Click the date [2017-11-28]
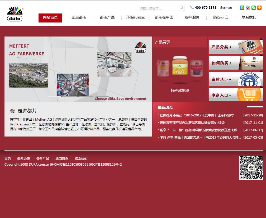The height and width of the screenshot is (218, 266). coord(253,115)
